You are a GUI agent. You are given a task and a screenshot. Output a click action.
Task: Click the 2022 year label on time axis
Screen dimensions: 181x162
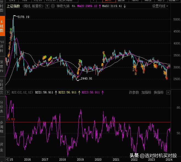point(134,160)
